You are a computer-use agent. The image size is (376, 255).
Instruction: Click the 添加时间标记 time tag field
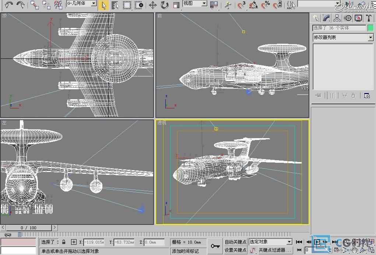pyautogui.click(x=189, y=251)
